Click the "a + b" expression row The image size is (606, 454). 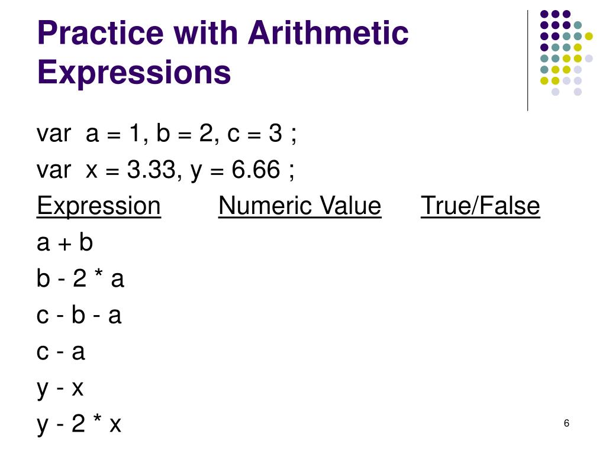coord(65,243)
